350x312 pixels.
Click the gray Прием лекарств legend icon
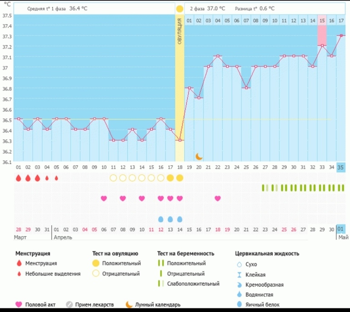click(70, 304)
